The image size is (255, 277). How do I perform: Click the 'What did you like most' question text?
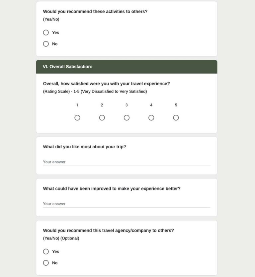tap(84, 147)
